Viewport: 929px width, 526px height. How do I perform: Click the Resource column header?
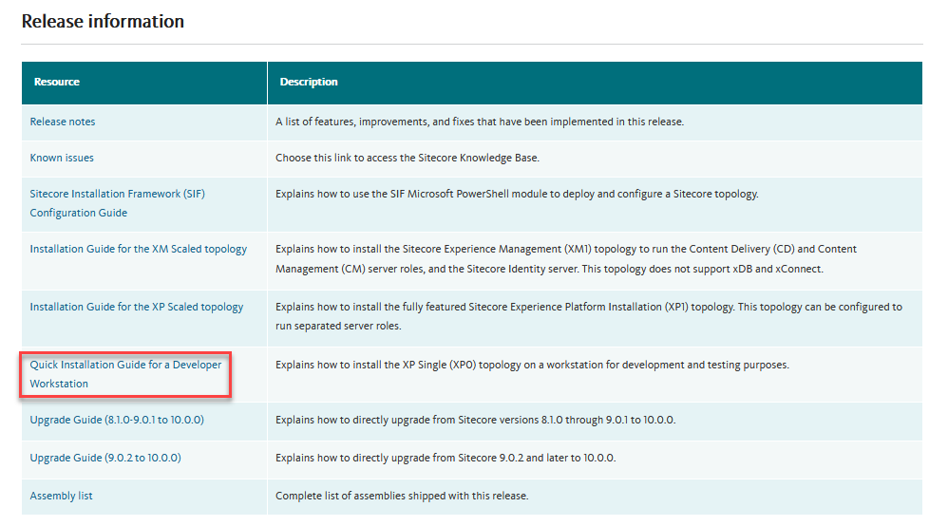point(56,82)
